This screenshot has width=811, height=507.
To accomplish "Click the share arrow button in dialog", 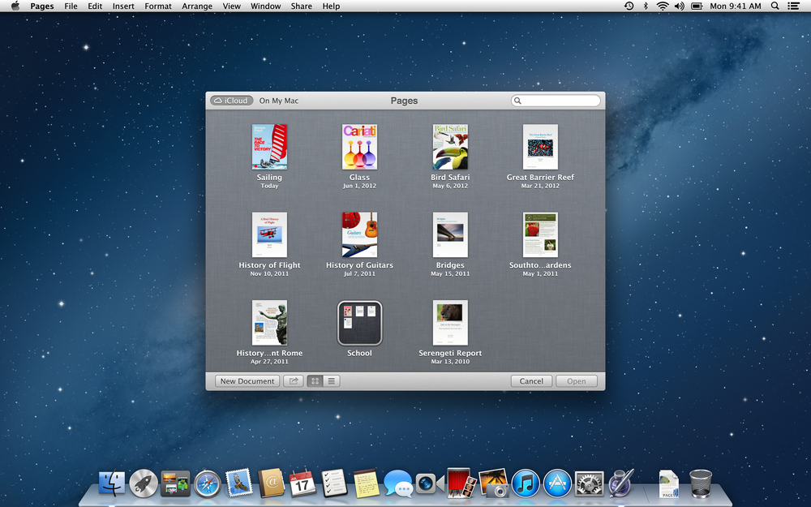I will pos(294,381).
